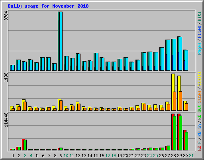Click the green day 28 kB bar
Screen dimensions: 204x160
pyautogui.click(x=175, y=133)
